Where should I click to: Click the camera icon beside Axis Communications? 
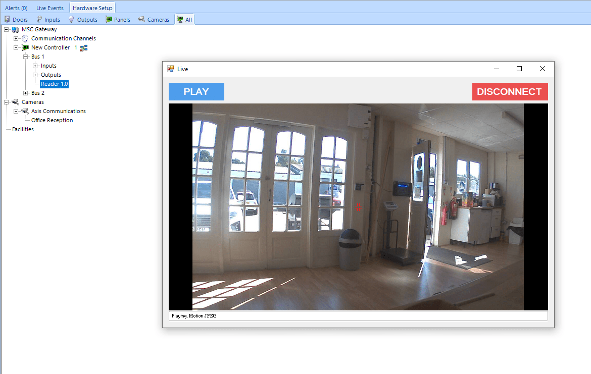pyautogui.click(x=25, y=111)
